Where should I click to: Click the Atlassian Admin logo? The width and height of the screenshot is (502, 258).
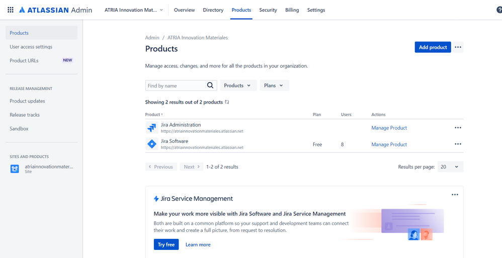click(x=55, y=10)
